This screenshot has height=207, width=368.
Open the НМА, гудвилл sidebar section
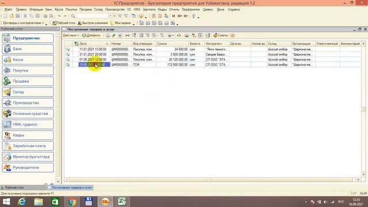(x=28, y=124)
